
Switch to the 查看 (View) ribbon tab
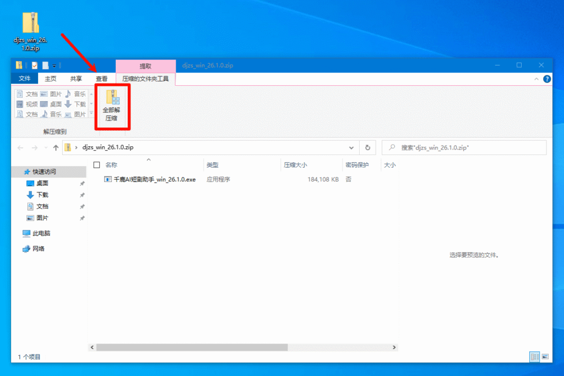tap(101, 79)
